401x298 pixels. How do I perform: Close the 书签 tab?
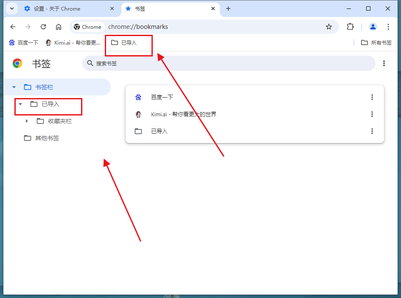213,8
